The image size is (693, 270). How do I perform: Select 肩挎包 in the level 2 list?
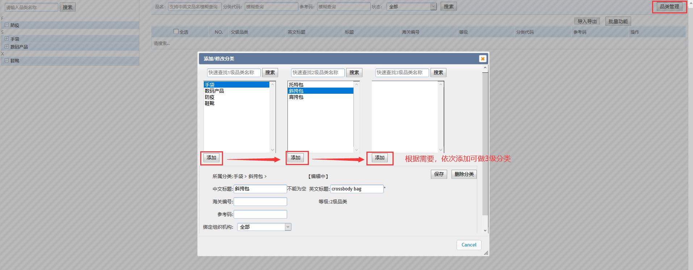pos(296,97)
